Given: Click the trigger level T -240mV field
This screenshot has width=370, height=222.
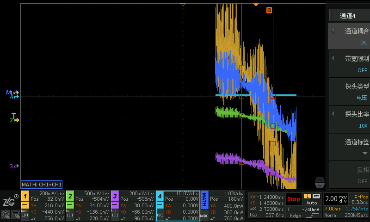Looking at the screenshot, I should (x=303, y=209).
